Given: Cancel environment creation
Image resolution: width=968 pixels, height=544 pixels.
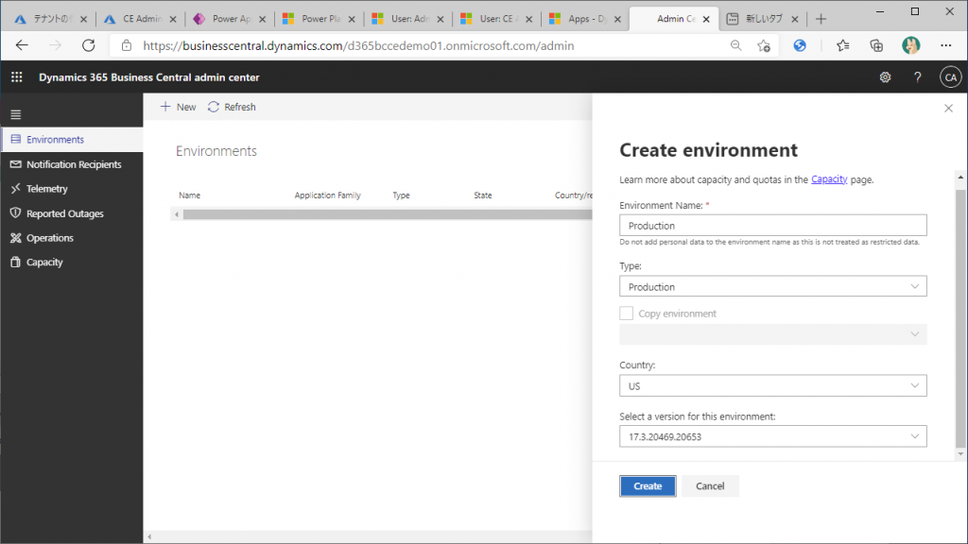Looking at the screenshot, I should point(710,486).
